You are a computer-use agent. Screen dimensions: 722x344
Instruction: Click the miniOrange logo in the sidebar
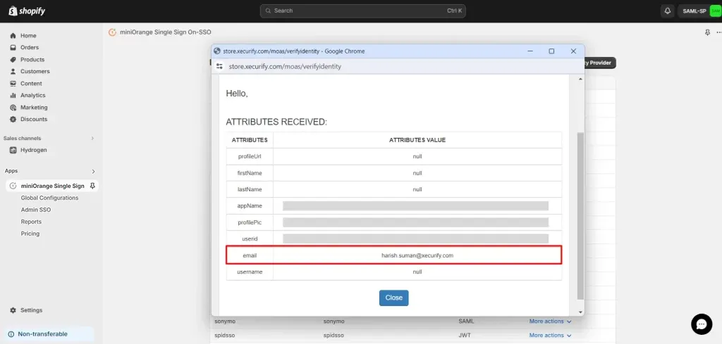click(13, 186)
